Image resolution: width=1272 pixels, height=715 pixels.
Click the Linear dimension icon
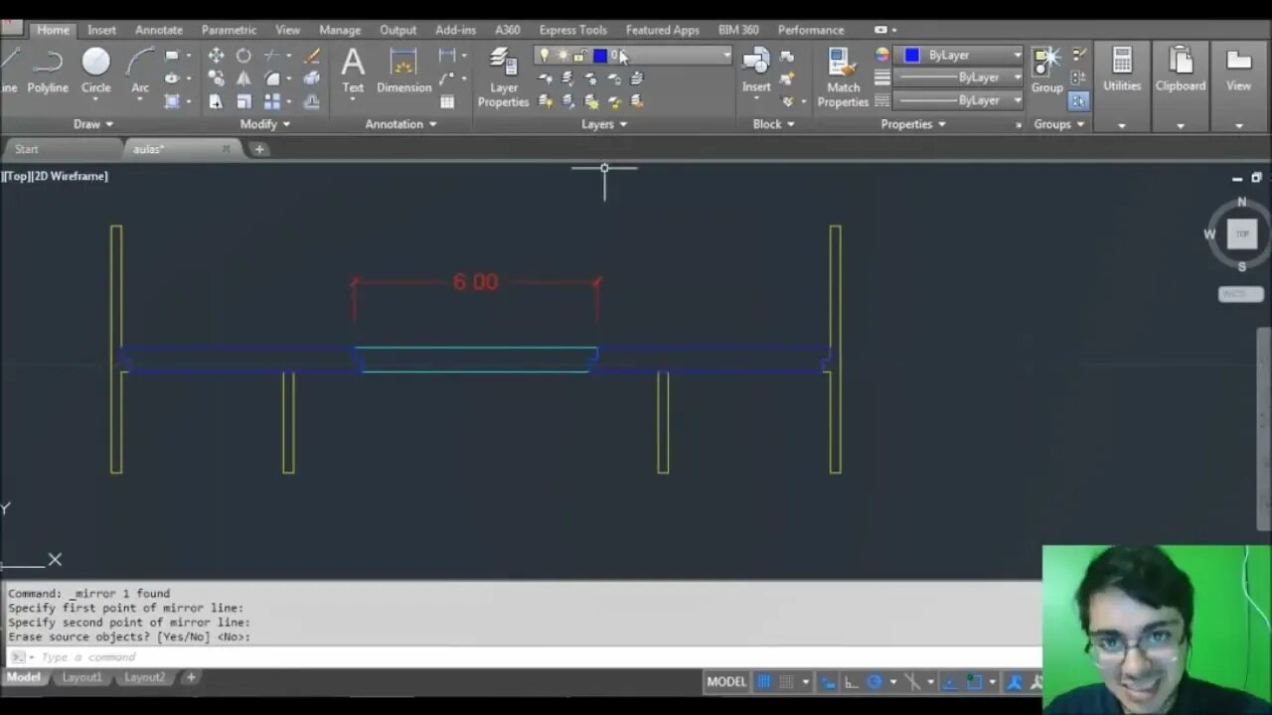pos(447,56)
